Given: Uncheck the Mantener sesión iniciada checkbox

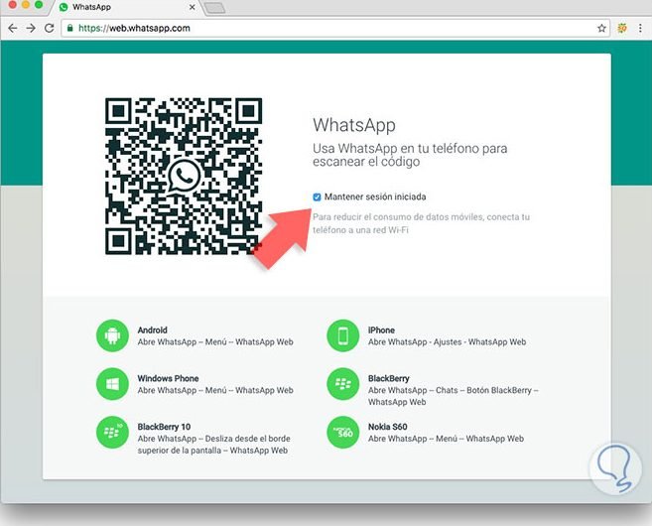Looking at the screenshot, I should pos(318,197).
